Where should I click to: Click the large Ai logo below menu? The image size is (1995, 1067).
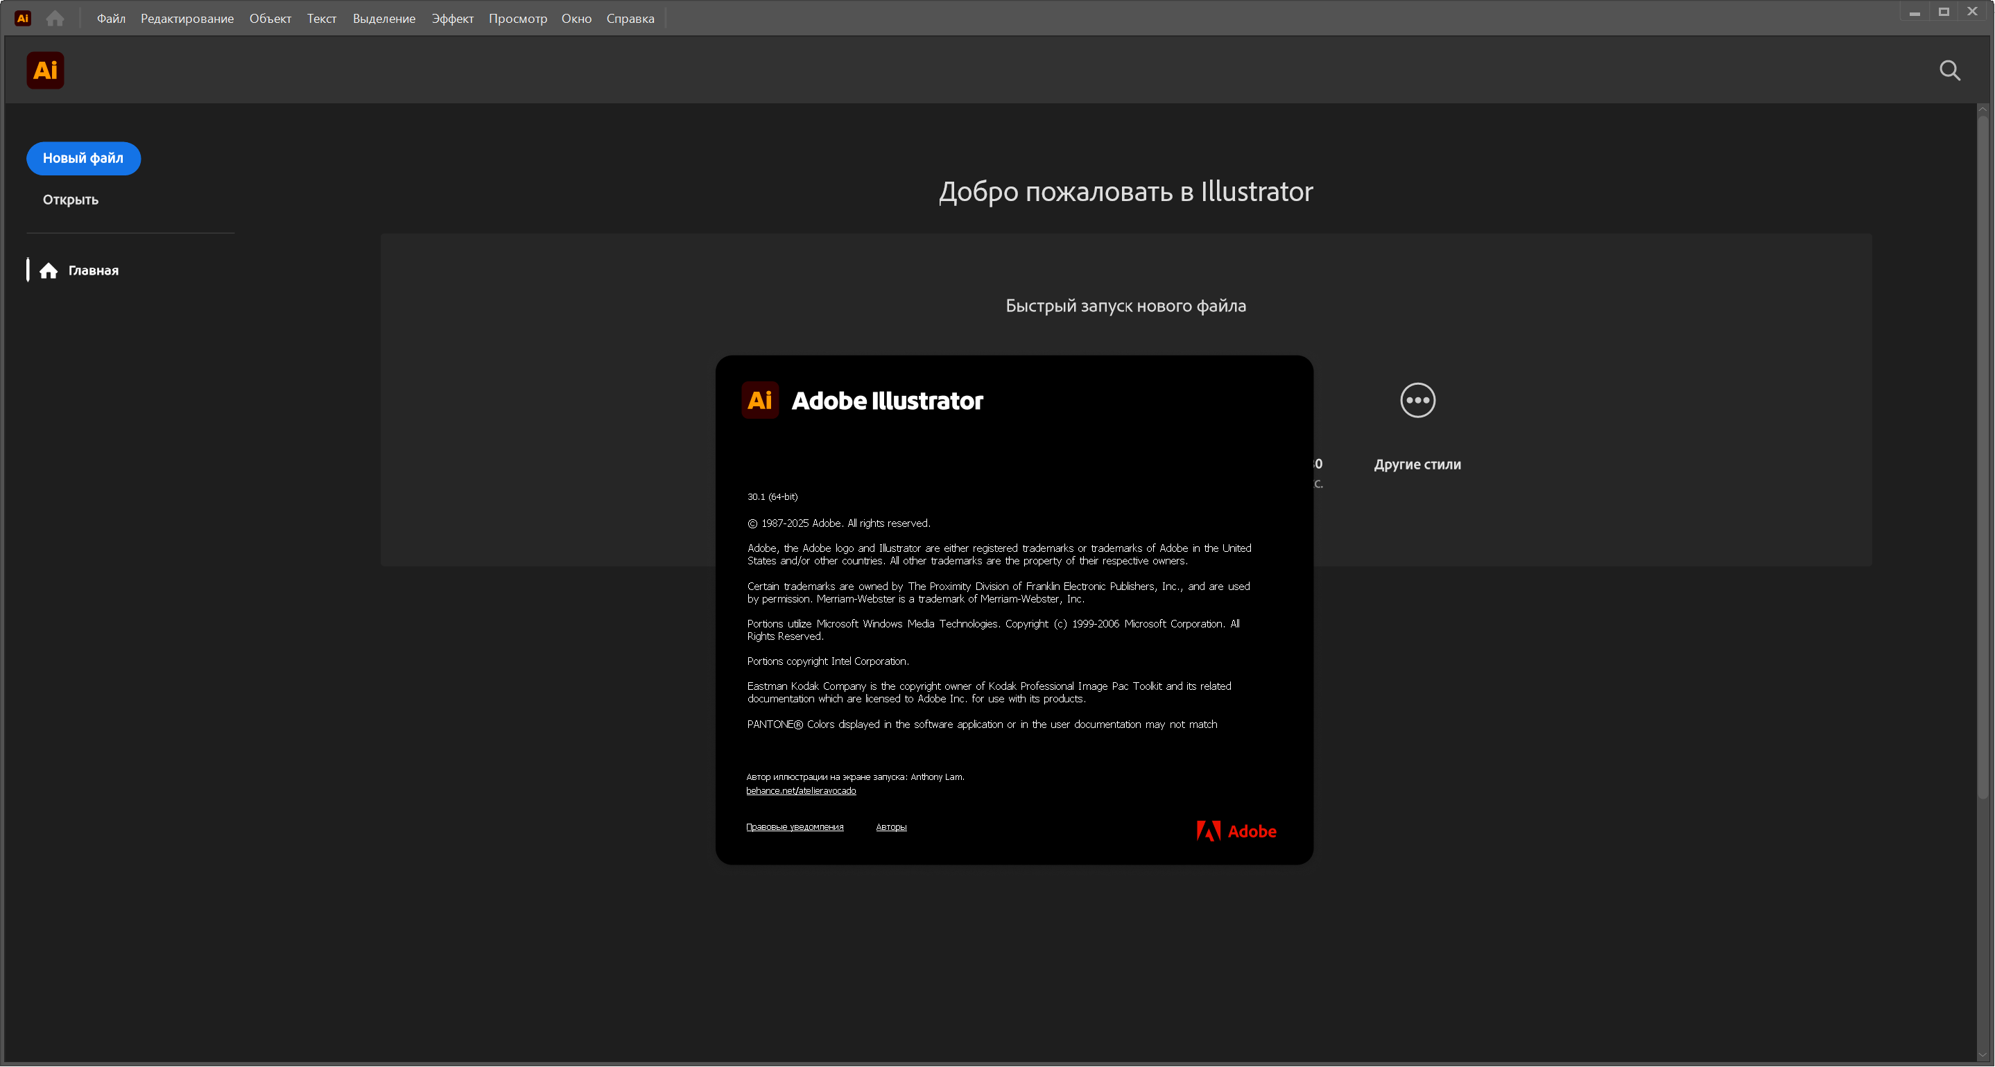coord(46,71)
